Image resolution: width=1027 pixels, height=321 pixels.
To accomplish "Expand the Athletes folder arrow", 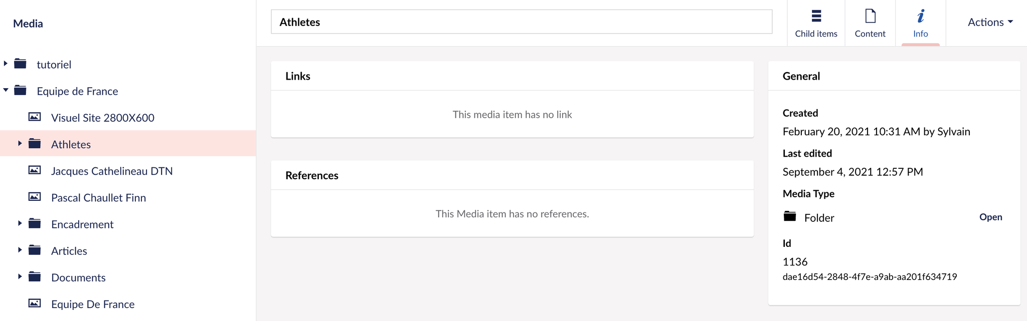I will pos(20,143).
